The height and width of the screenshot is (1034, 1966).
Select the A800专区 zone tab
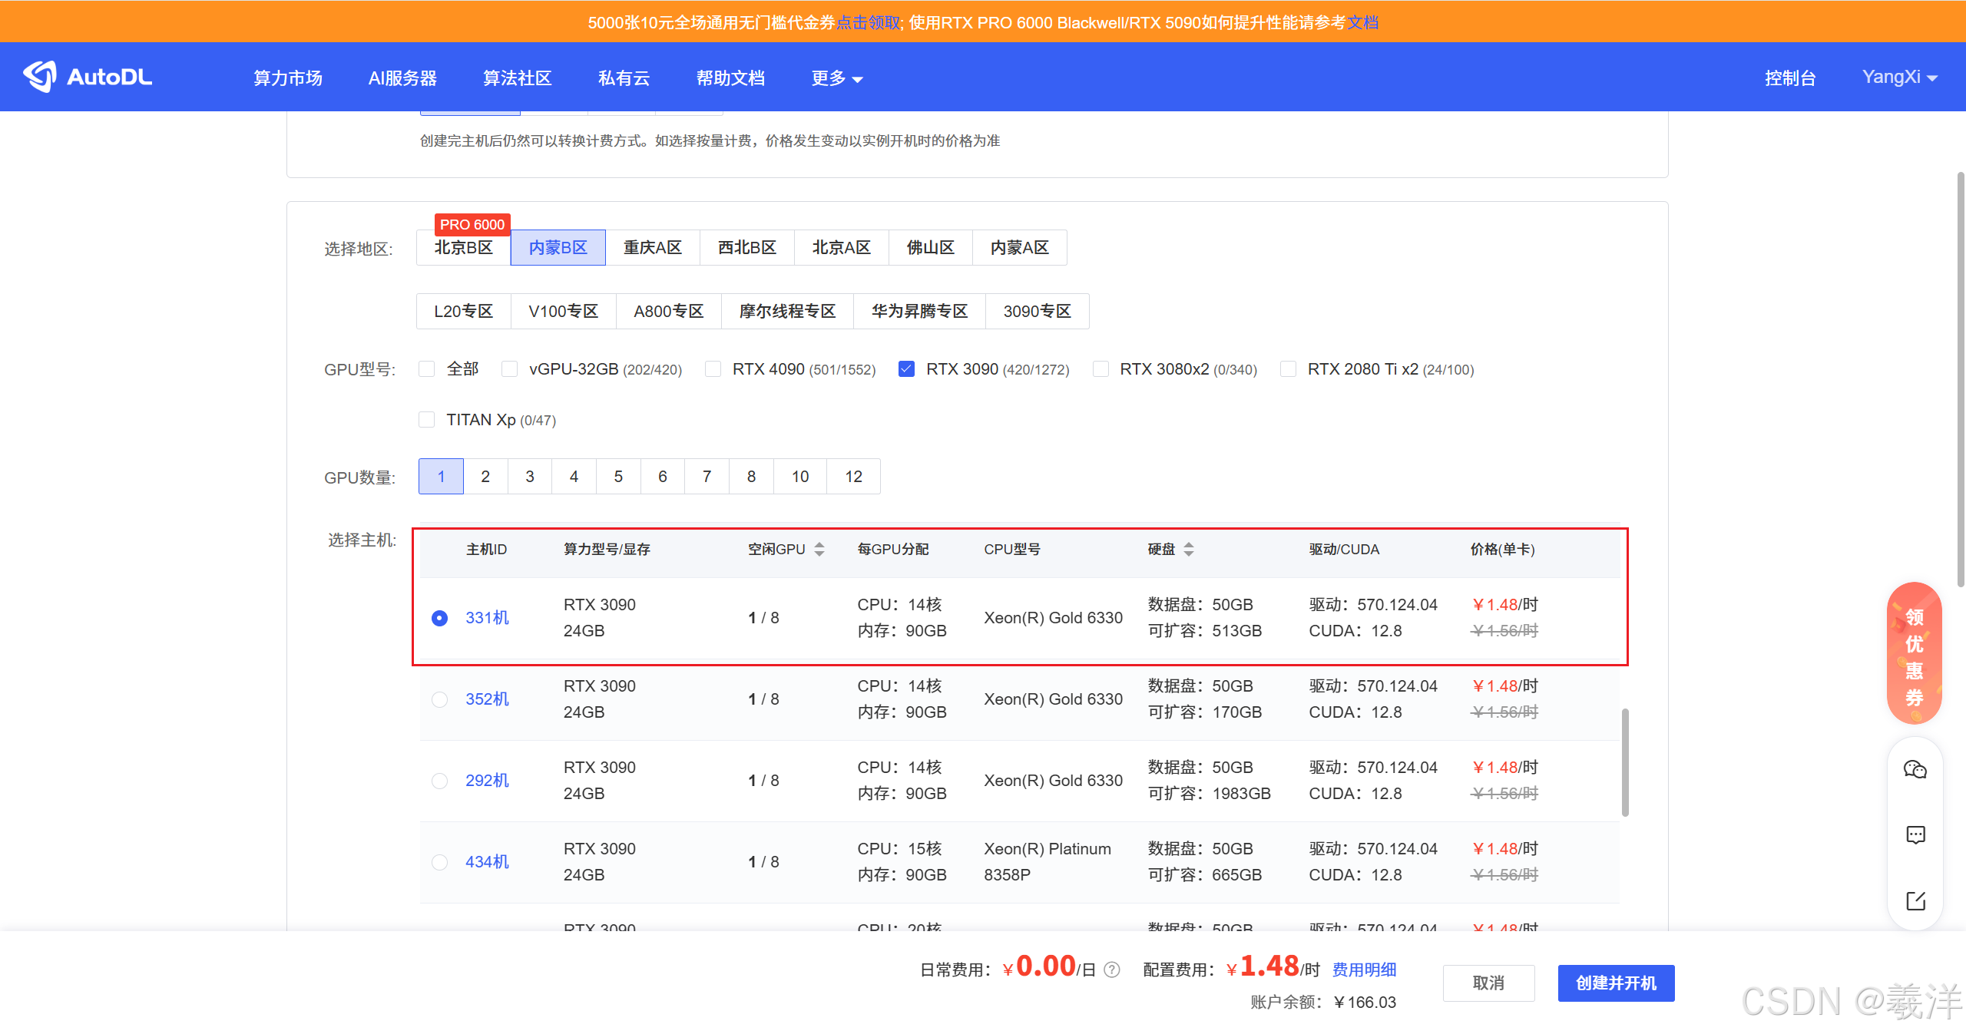(x=669, y=312)
